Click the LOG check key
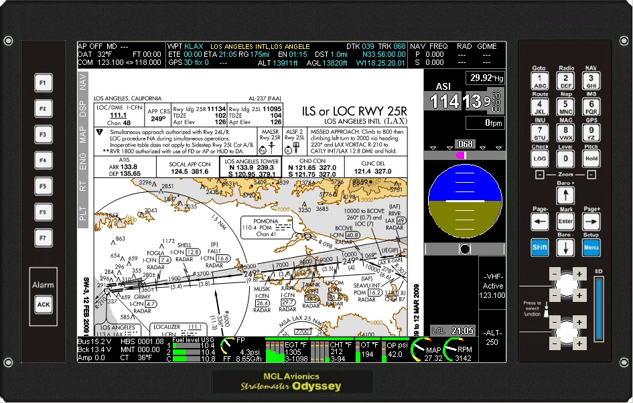This screenshot has width=633, height=403. [x=540, y=159]
